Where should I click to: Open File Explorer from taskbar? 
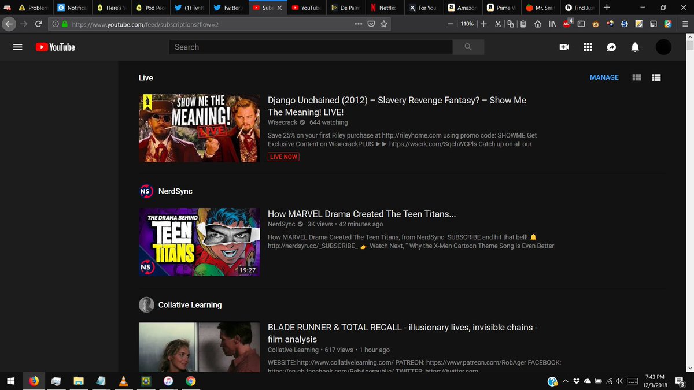[78, 381]
